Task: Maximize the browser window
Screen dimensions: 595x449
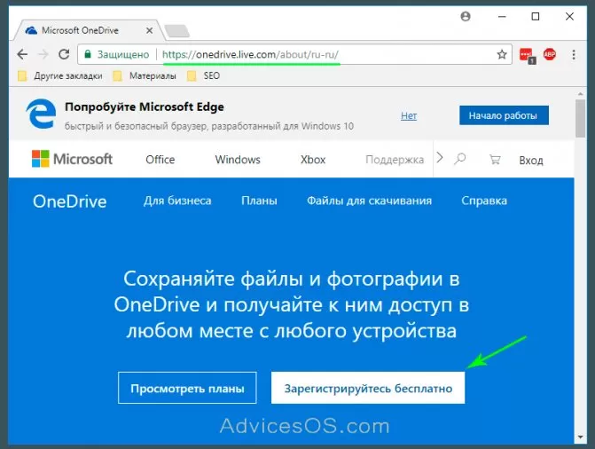Action: click(535, 16)
